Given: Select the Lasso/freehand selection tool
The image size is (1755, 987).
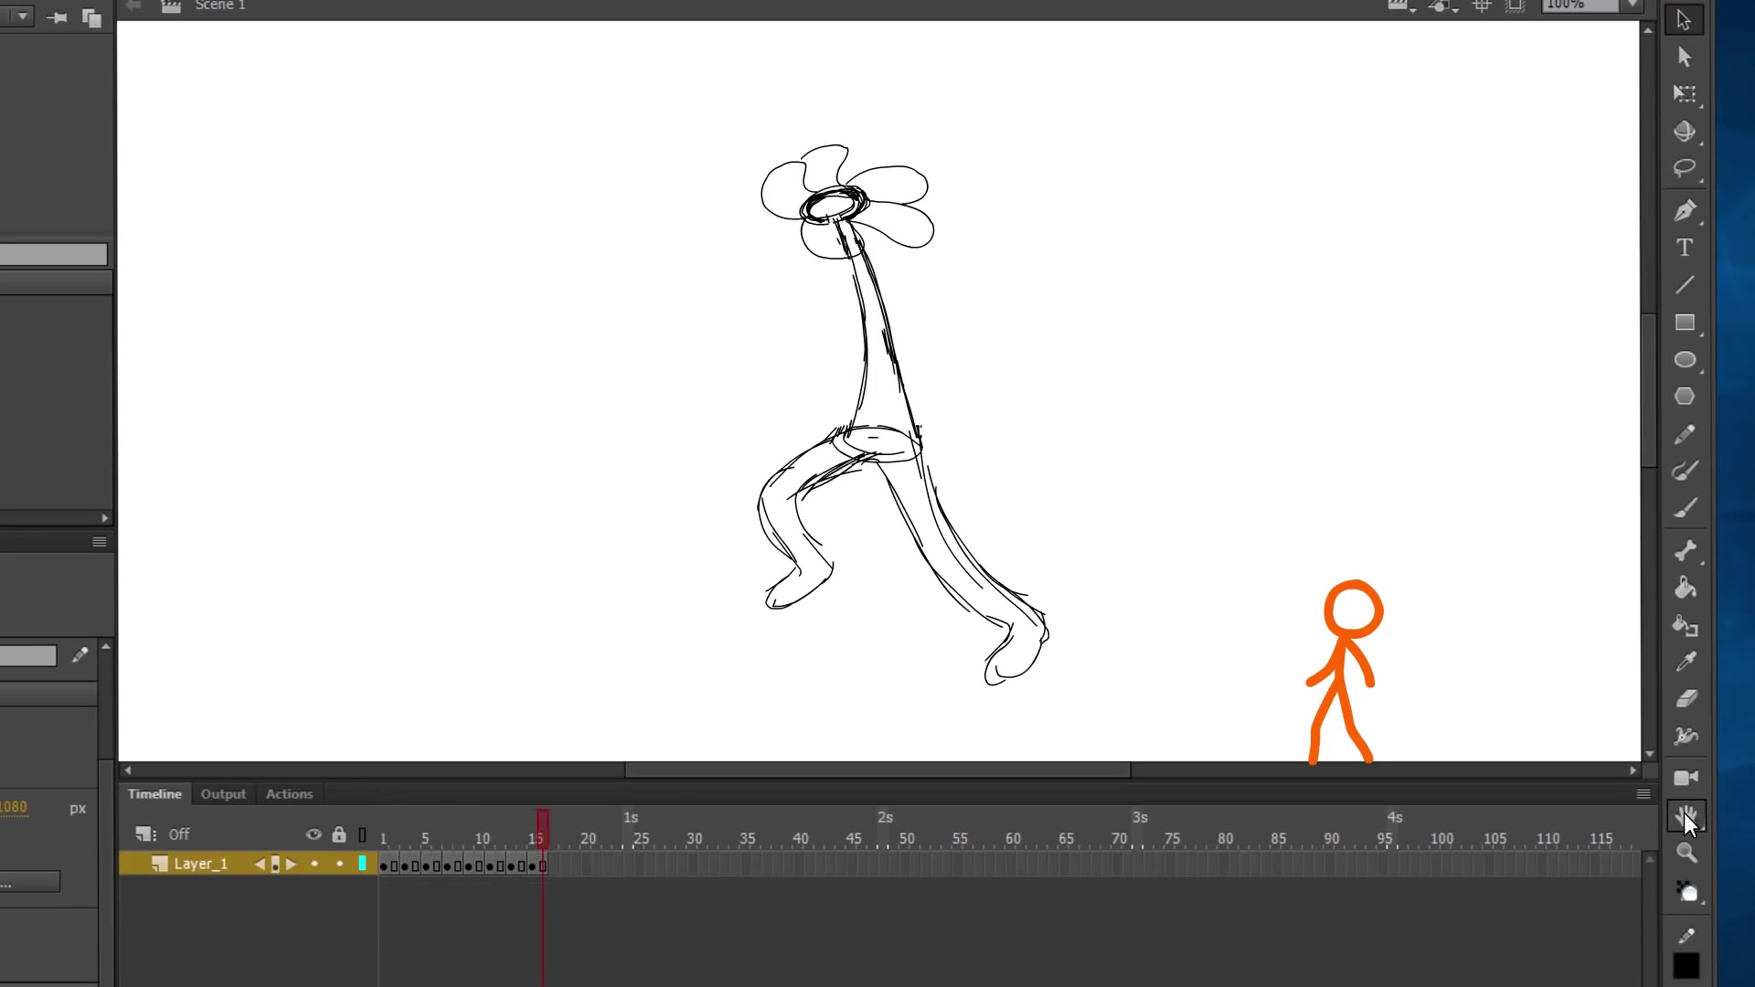Looking at the screenshot, I should 1686,170.
